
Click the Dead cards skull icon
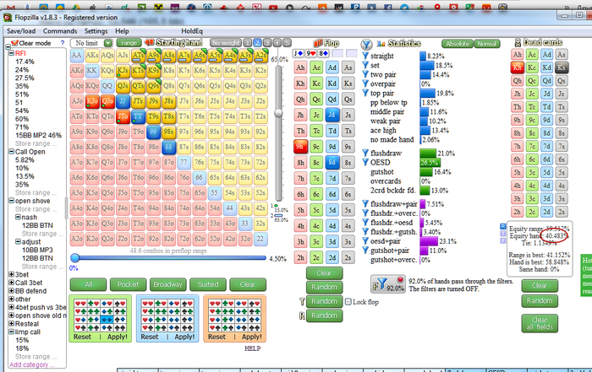click(x=518, y=42)
